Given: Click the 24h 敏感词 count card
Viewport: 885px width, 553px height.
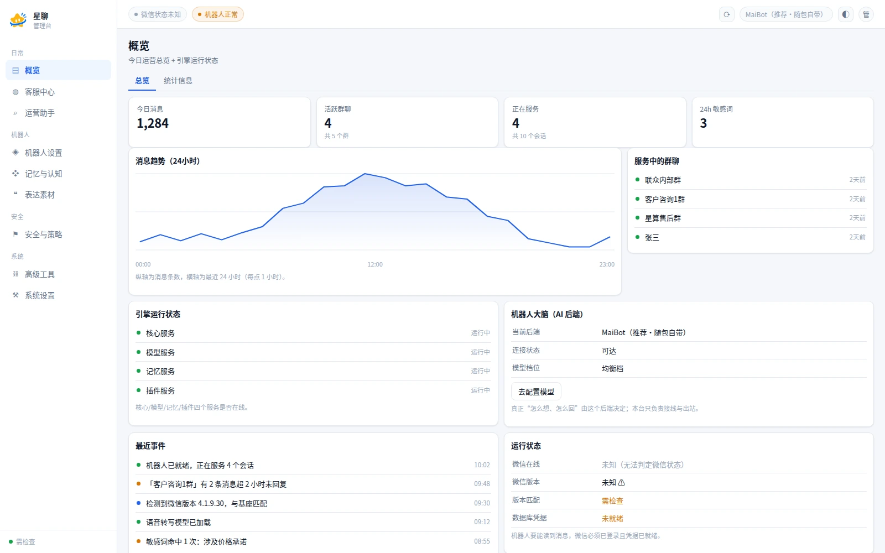Looking at the screenshot, I should [x=783, y=122].
